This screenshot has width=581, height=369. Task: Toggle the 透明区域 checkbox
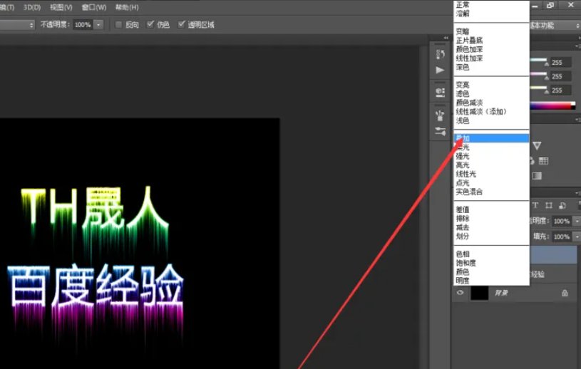tap(181, 24)
